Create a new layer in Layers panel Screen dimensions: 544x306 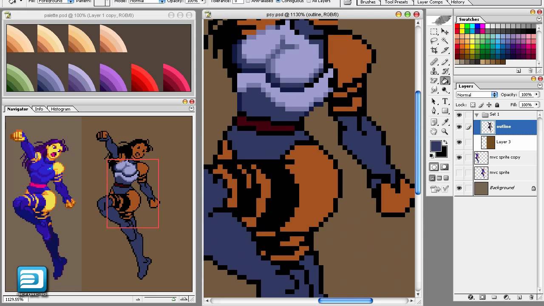point(519,297)
